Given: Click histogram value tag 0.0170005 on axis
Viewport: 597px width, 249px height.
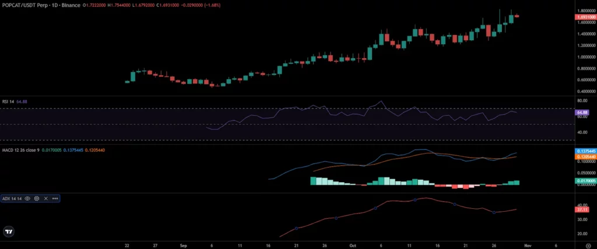Looking at the screenshot, I should click(585, 181).
